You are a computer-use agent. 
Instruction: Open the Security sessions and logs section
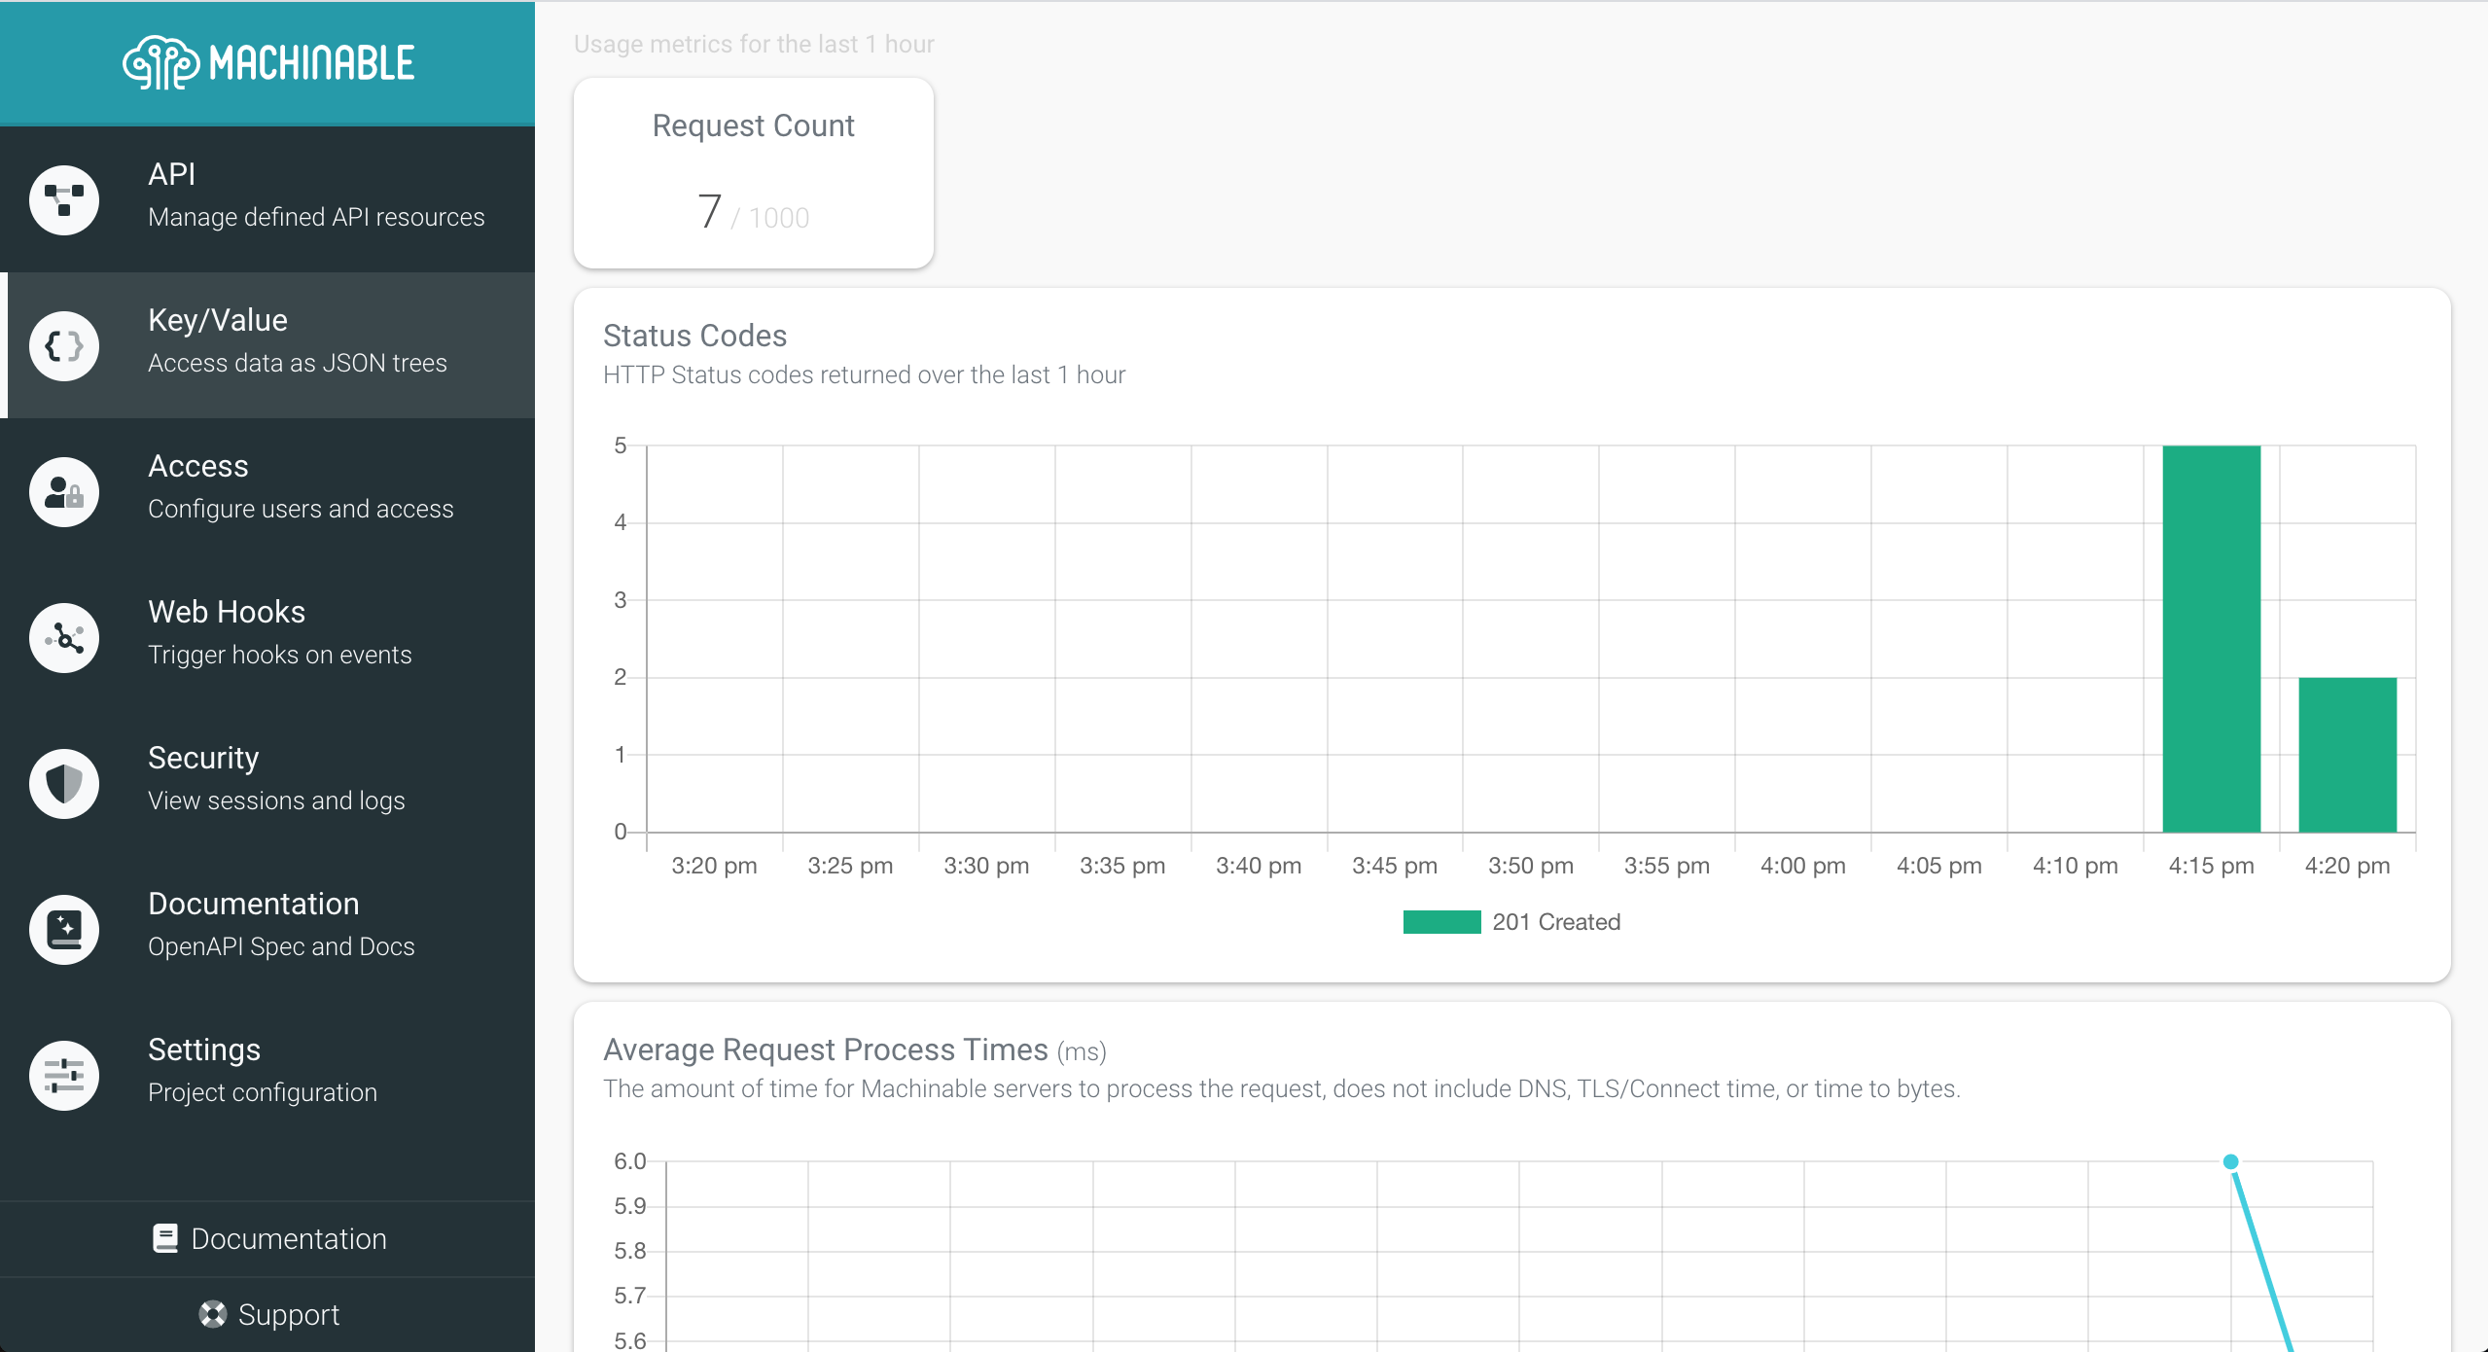click(276, 801)
